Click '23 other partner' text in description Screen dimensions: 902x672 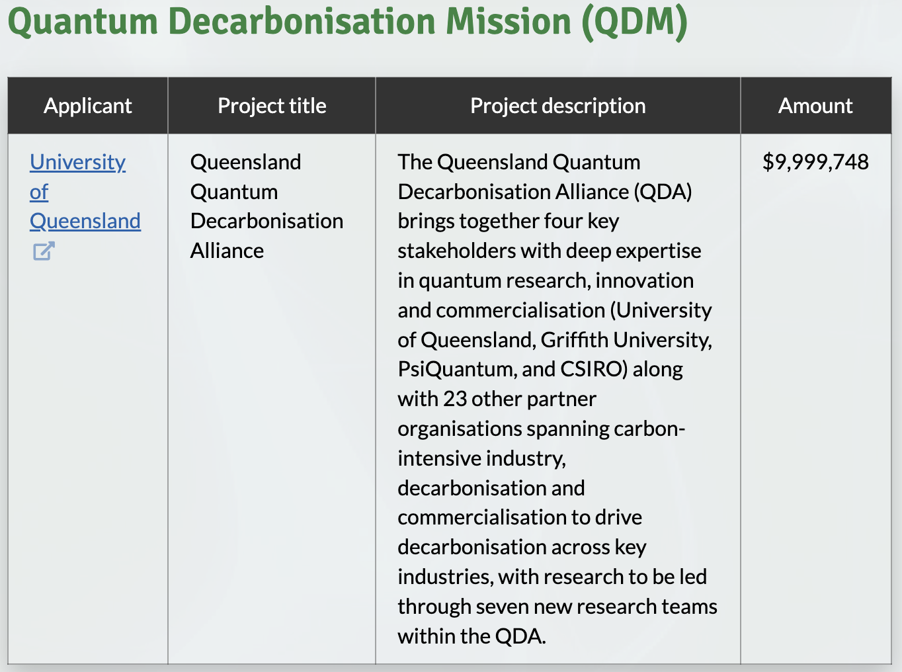(x=519, y=399)
